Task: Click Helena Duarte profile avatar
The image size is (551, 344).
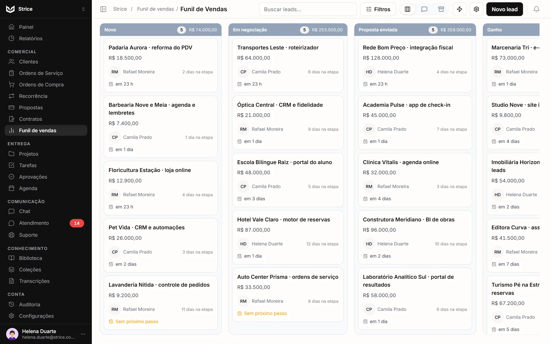Action: pyautogui.click(x=12, y=334)
